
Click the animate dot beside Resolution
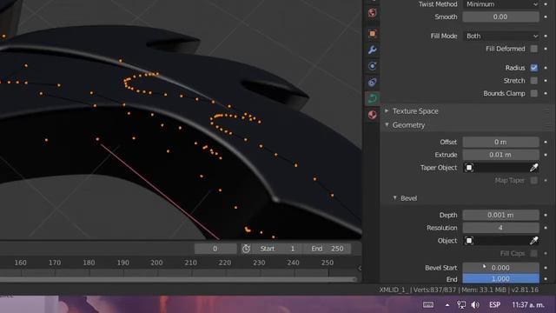546,228
